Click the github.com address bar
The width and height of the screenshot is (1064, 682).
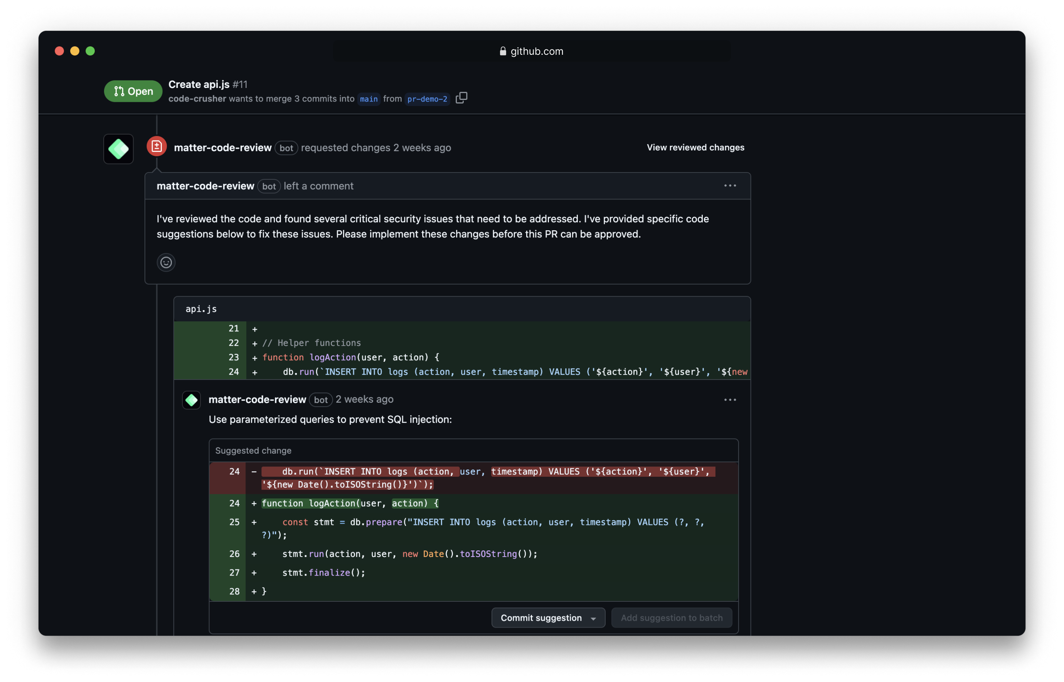click(532, 51)
